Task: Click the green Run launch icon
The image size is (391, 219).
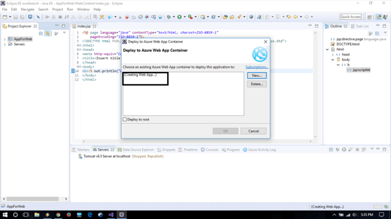Action: click(179, 17)
